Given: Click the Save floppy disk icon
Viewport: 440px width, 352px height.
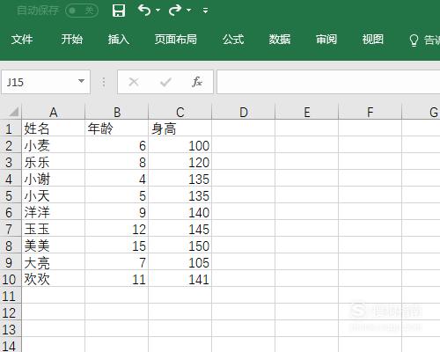Looking at the screenshot, I should [119, 11].
